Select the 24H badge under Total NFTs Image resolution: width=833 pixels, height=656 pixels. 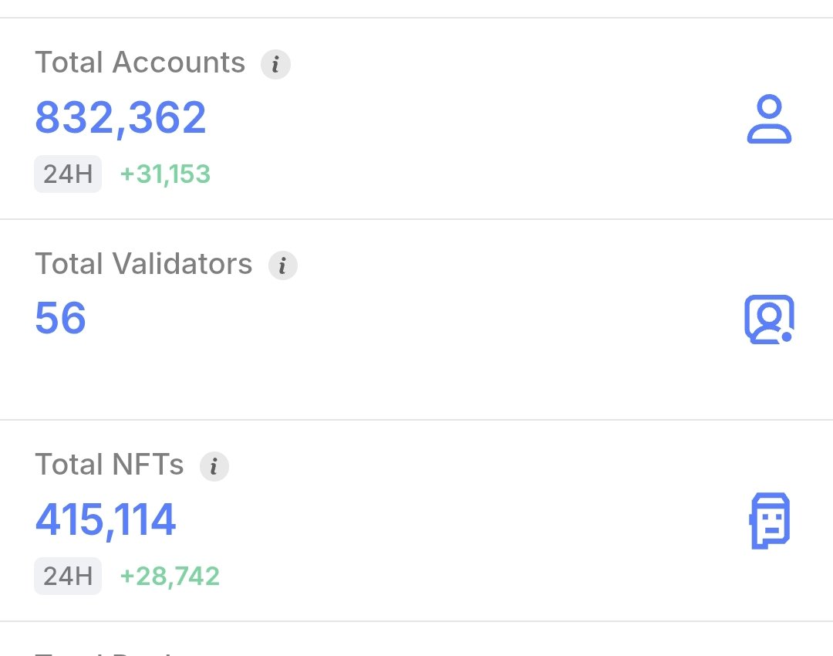(x=68, y=576)
